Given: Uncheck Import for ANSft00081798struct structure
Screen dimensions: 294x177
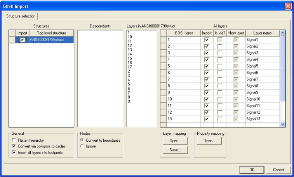Looking at the screenshot, I should (x=23, y=40).
